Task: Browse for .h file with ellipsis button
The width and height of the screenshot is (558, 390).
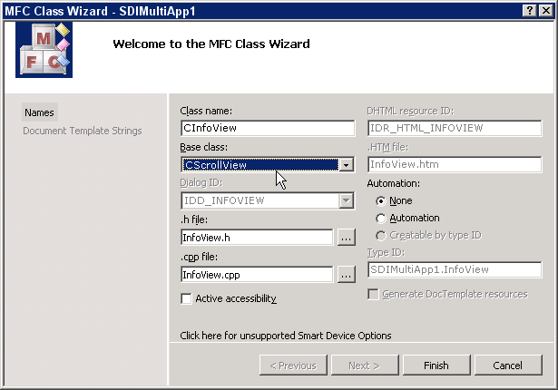Action: pyautogui.click(x=347, y=238)
